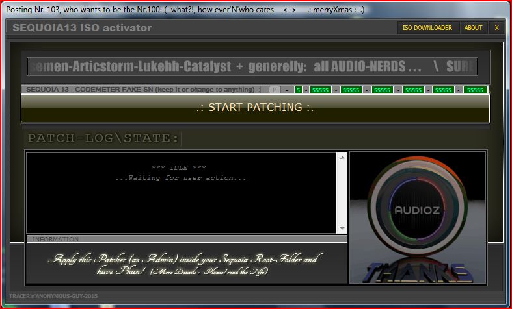Click the fifth 55555 serial number field

pos(444,90)
